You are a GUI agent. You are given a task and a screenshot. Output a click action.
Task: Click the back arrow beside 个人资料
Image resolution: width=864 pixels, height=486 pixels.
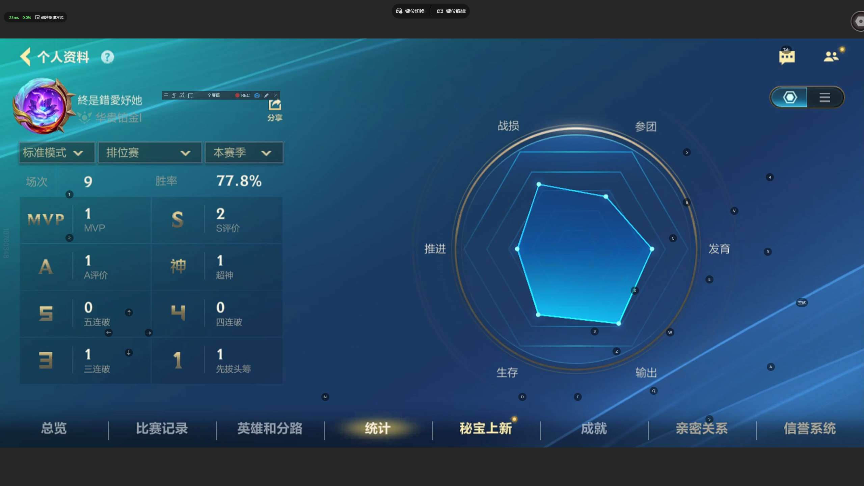coord(26,56)
